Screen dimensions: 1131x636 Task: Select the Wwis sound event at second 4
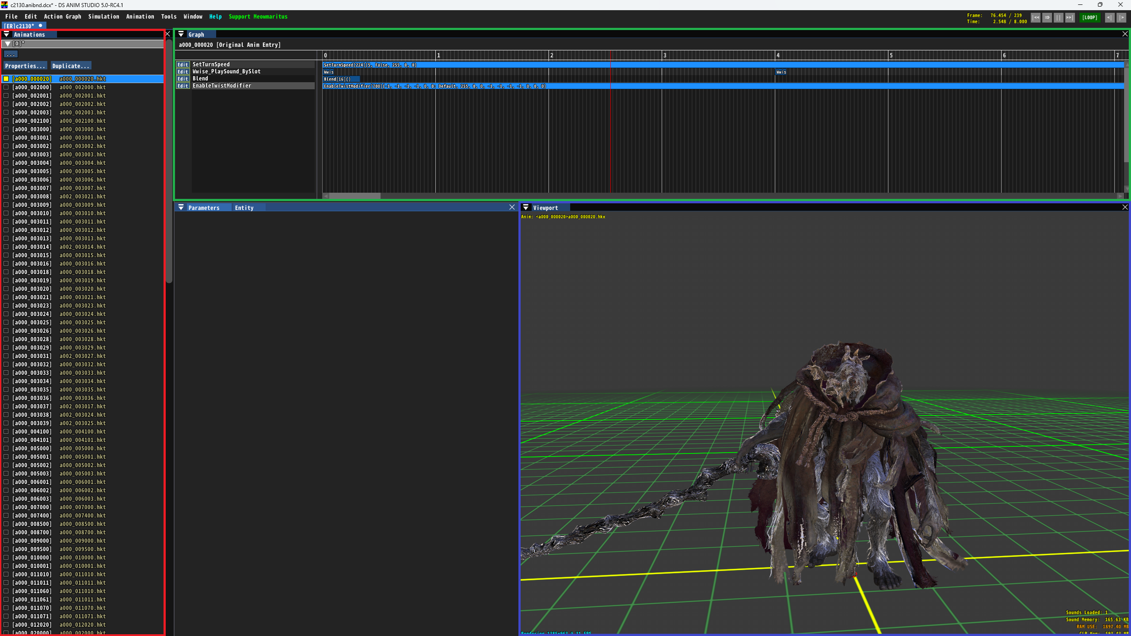[781, 72]
